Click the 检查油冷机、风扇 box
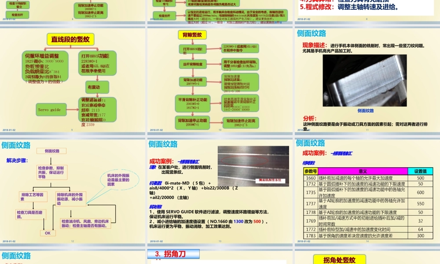Viewport: 440px width, 264px height. (85, 224)
